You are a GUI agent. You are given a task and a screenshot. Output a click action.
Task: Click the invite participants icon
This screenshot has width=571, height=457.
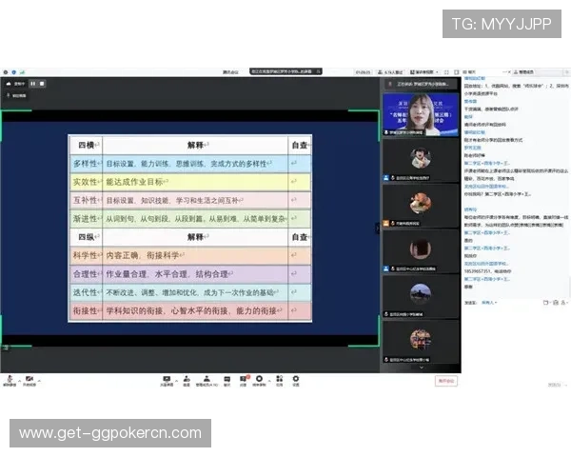pos(187,381)
